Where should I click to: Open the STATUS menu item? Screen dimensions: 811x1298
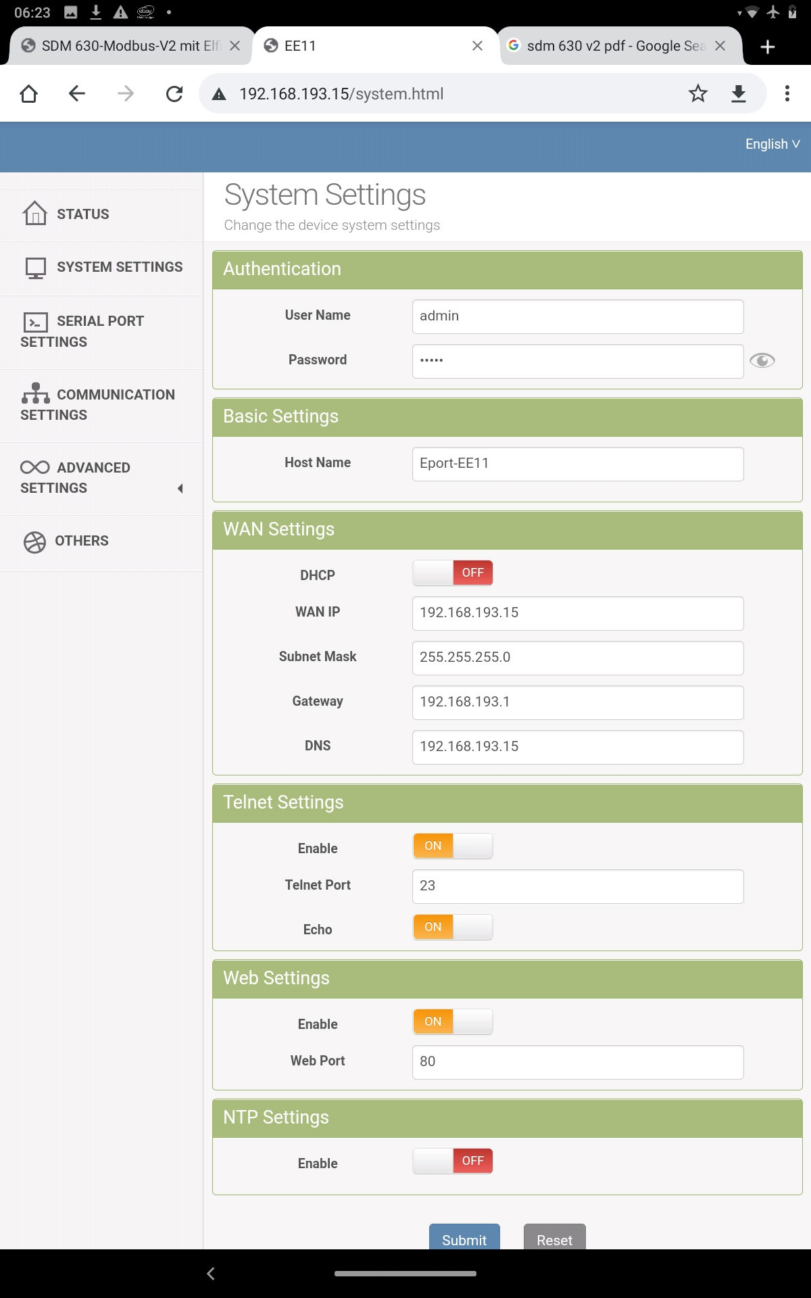pos(101,214)
